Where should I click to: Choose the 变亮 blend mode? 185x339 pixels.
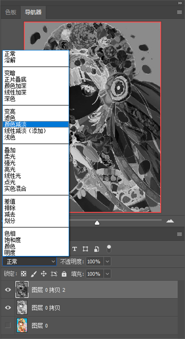pos(36,112)
